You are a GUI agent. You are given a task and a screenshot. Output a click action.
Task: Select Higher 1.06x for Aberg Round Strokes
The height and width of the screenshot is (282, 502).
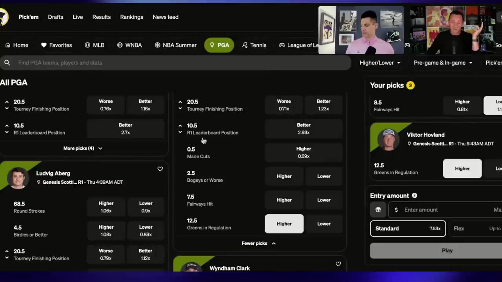pos(106,207)
